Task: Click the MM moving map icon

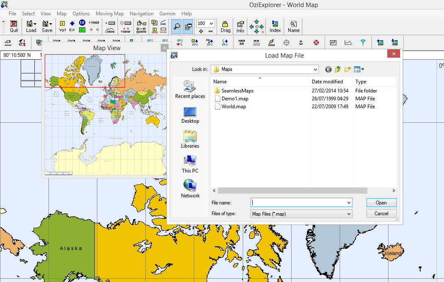Action: click(x=256, y=43)
